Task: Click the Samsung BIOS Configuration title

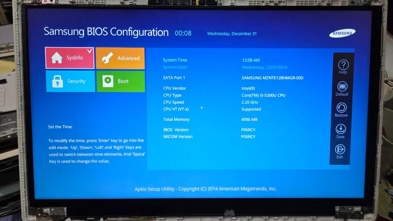Action: [x=106, y=32]
